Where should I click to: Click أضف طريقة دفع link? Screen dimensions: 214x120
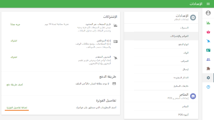pyautogui.click(x=15, y=85)
